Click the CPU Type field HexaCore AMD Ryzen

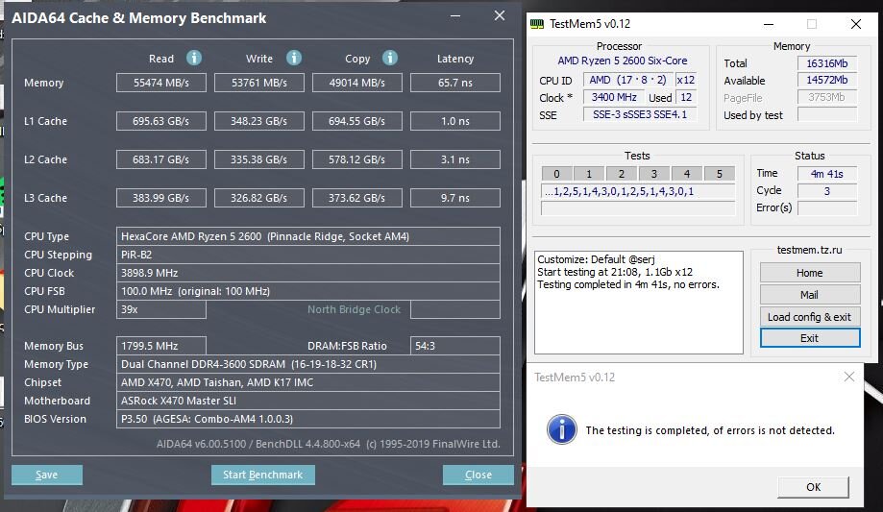308,236
